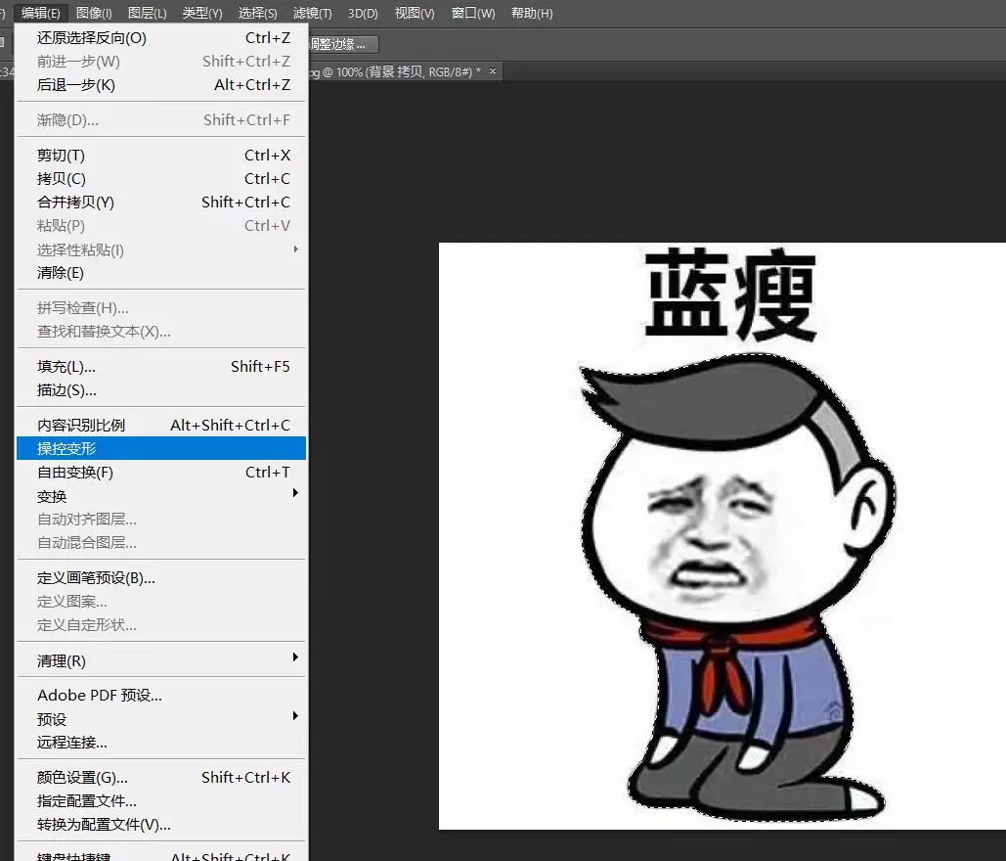Choose 合并拷贝(Y) menu entry

pos(161,203)
